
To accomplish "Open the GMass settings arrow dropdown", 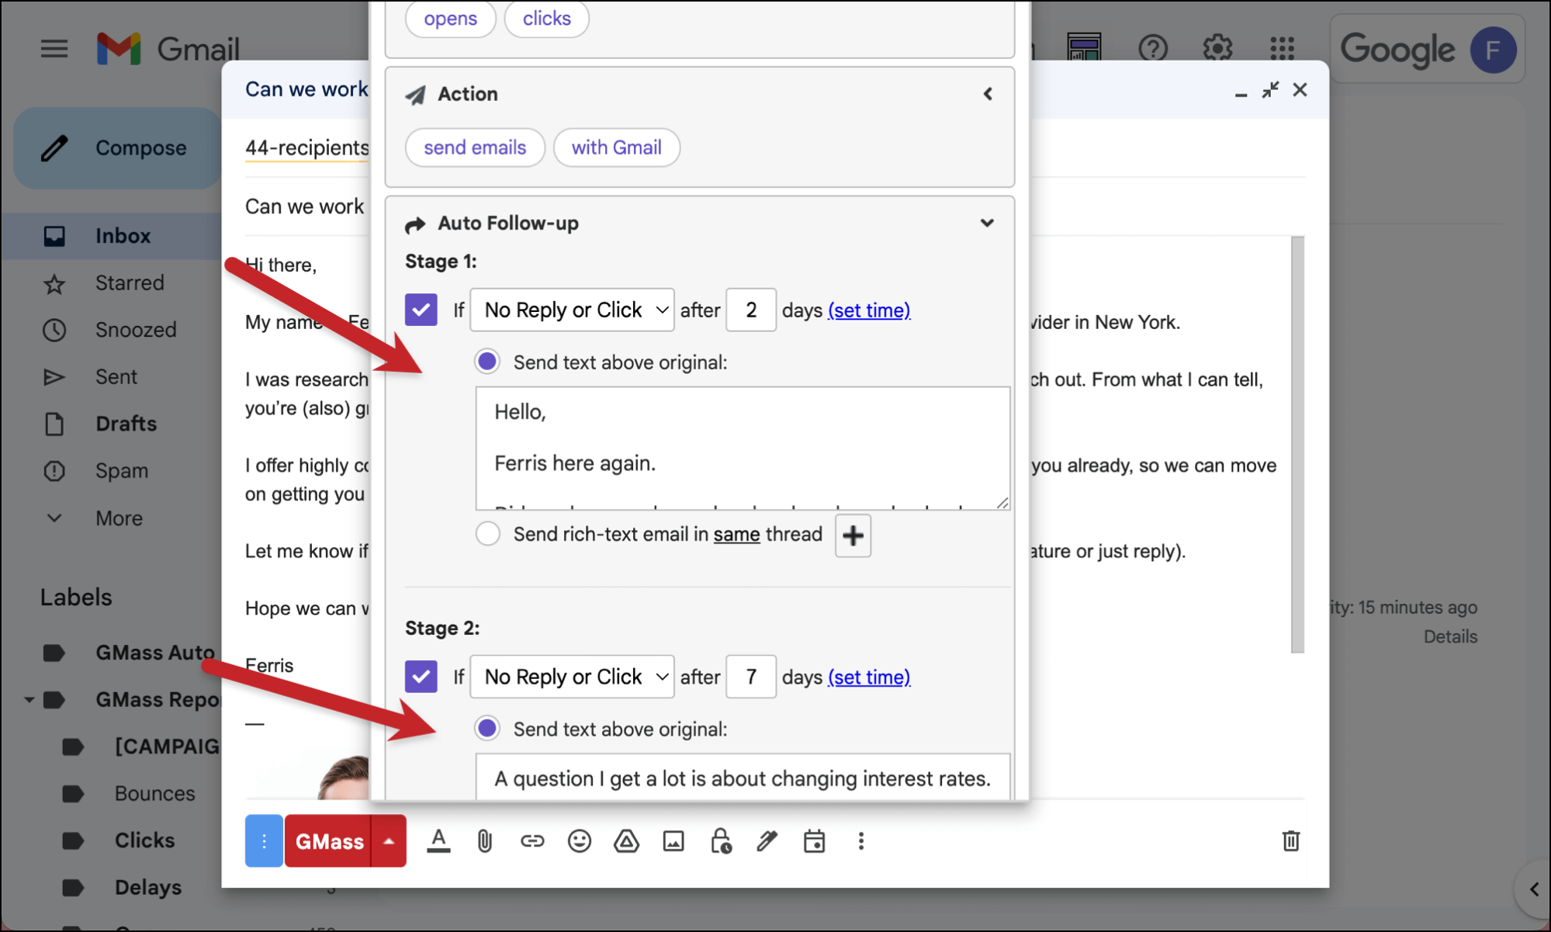I will [x=389, y=841].
